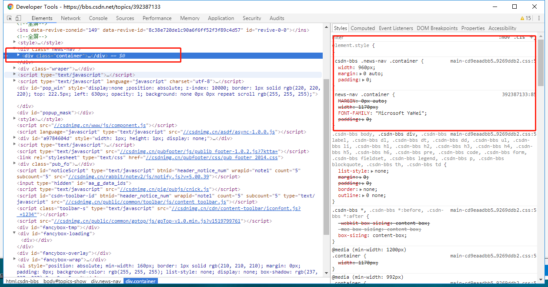Select the Audits tab
Screen dimensions: 548x287
pos(277,18)
